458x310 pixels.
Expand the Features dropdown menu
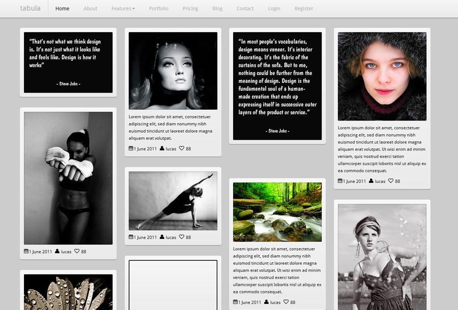[123, 9]
